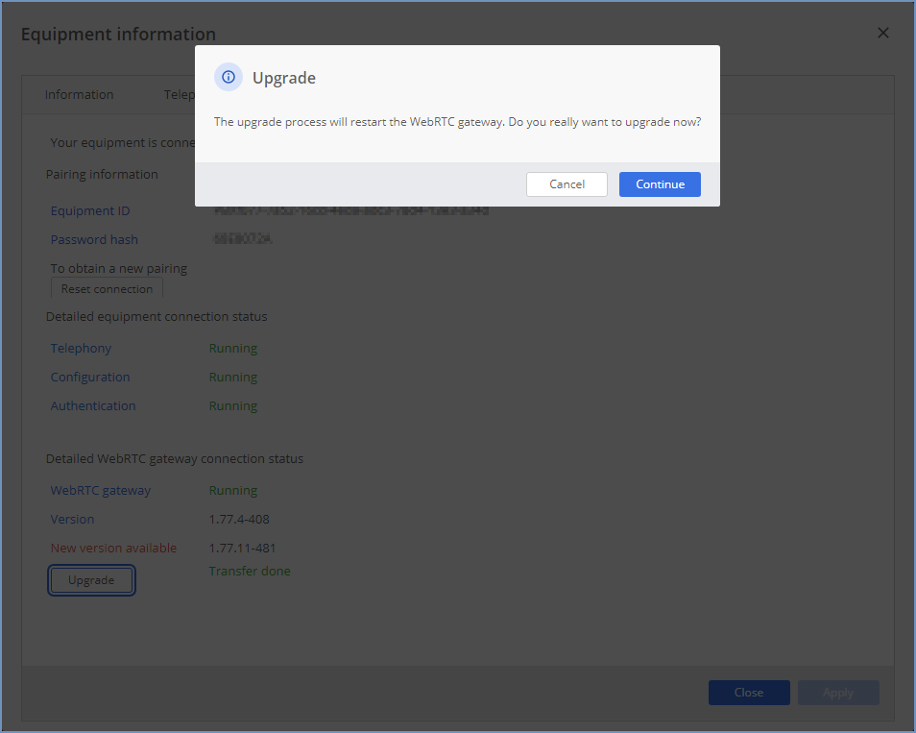The height and width of the screenshot is (733, 916).
Task: Select version number 1.77.4-408
Action: point(239,519)
